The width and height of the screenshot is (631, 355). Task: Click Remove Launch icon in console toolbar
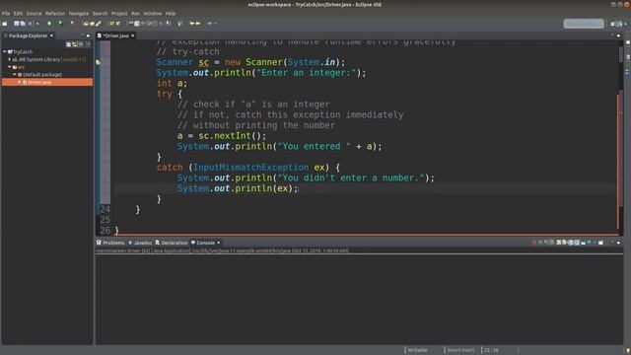click(540, 243)
